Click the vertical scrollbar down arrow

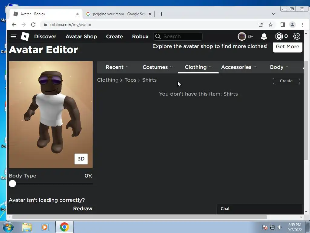coord(306,212)
